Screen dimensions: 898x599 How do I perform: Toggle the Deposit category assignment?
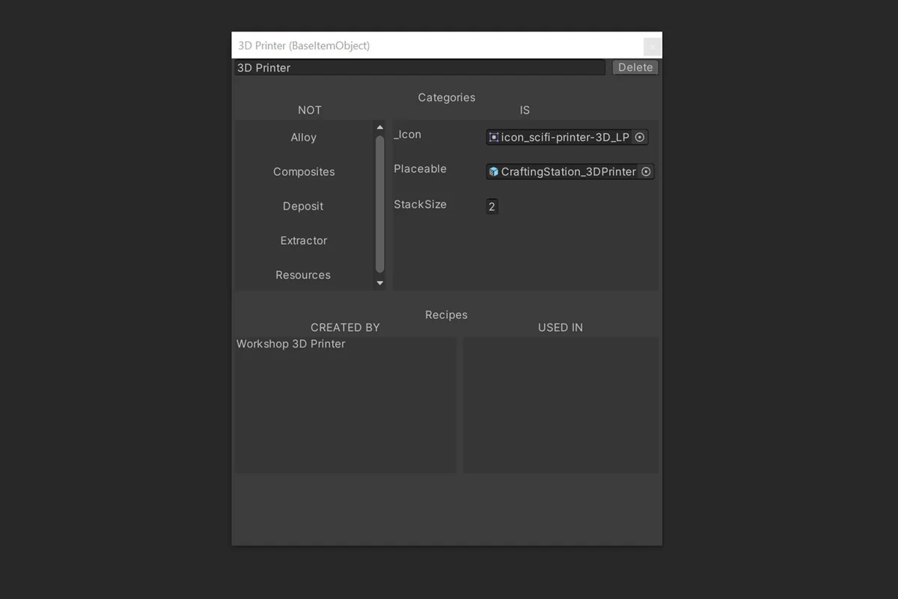(x=303, y=206)
